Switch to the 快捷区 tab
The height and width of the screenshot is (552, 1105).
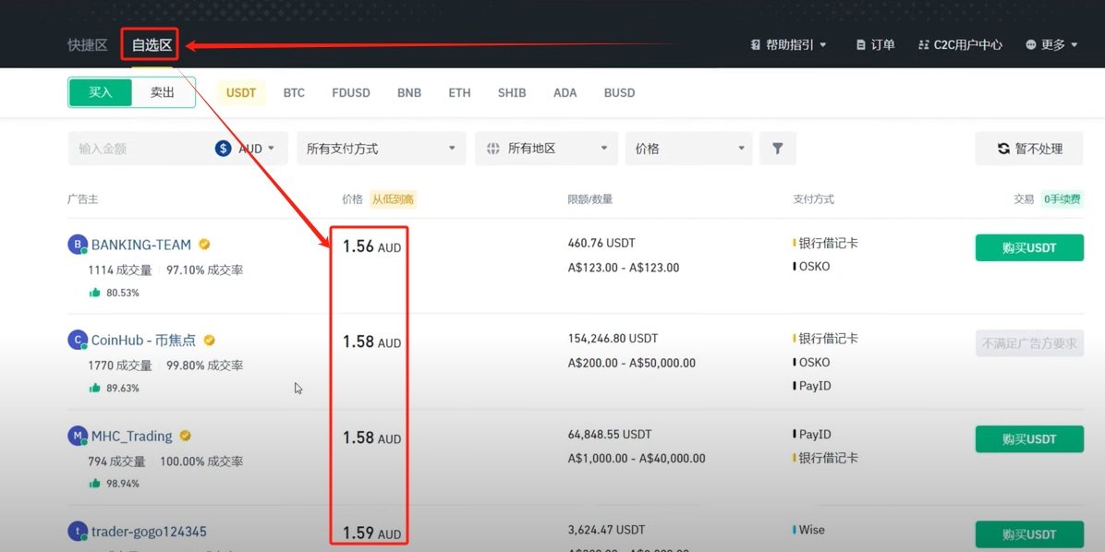click(88, 45)
